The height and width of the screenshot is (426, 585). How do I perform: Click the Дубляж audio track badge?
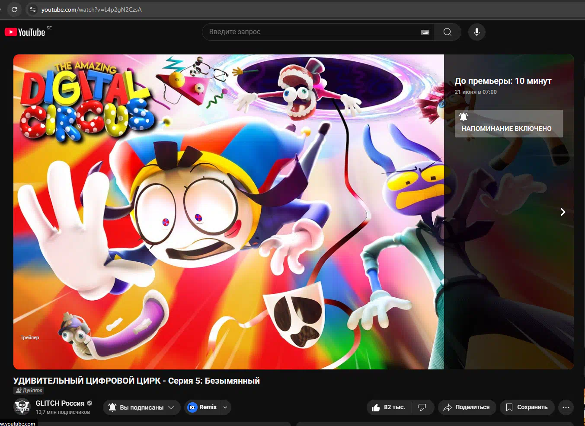29,390
